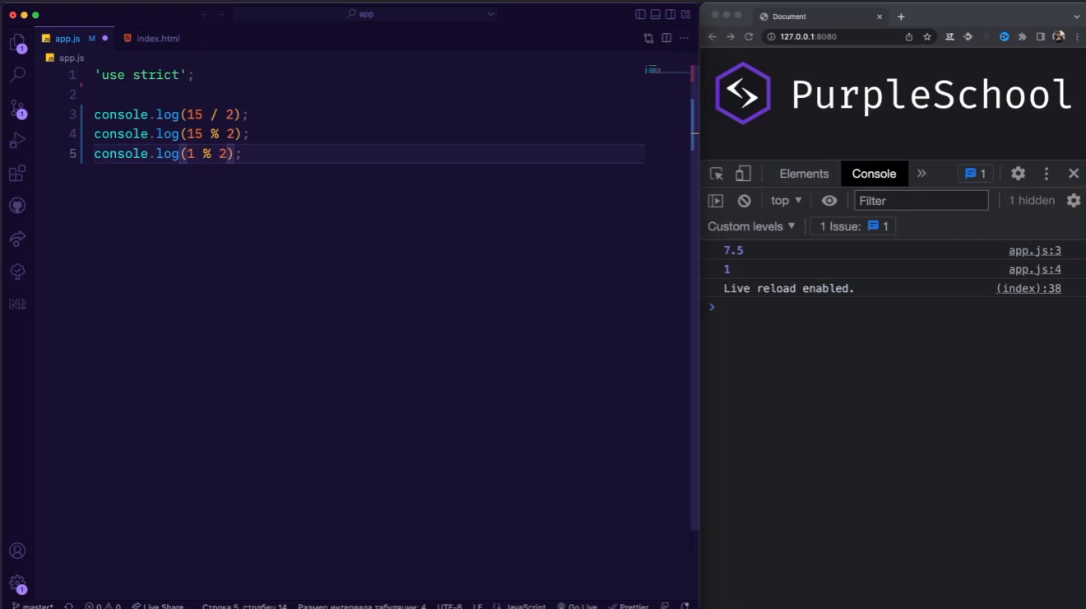Switch to the Elements tab

point(804,174)
